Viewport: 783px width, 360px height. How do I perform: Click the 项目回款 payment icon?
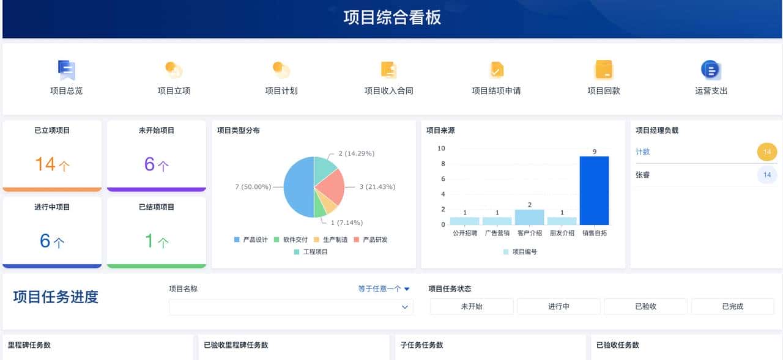click(603, 73)
